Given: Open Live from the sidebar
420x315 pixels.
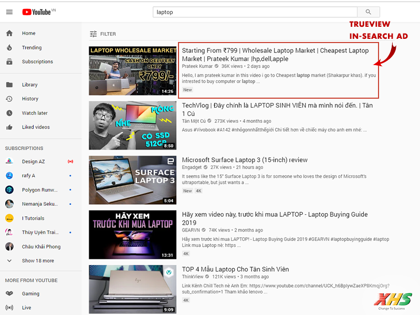Looking at the screenshot, I should (26, 308).
